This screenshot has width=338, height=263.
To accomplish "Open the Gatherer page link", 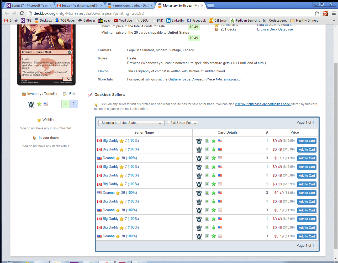I will (179, 79).
